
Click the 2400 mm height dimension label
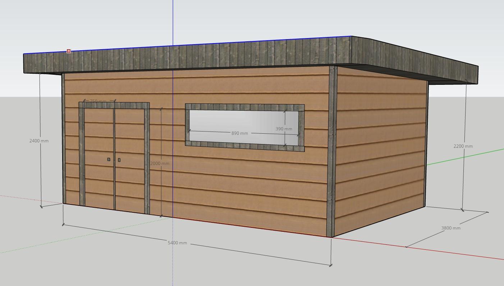(x=39, y=141)
